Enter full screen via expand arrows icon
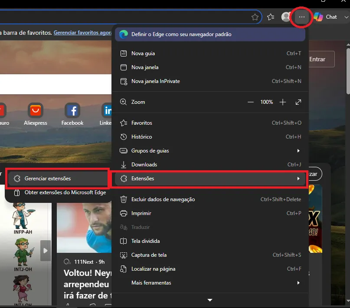The width and height of the screenshot is (350, 308). tap(298, 102)
